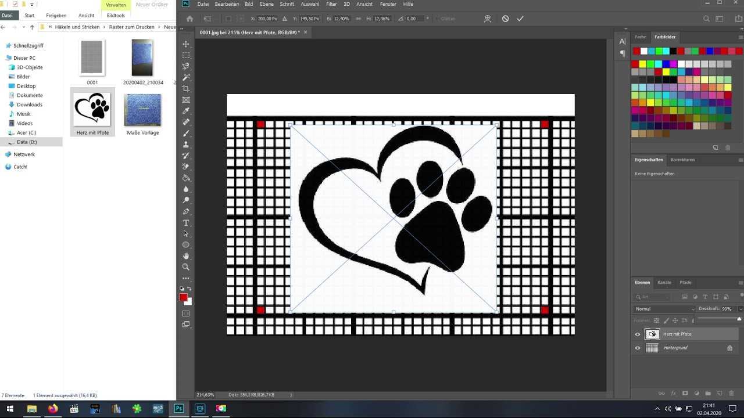Open the Filter menu

(x=331, y=4)
